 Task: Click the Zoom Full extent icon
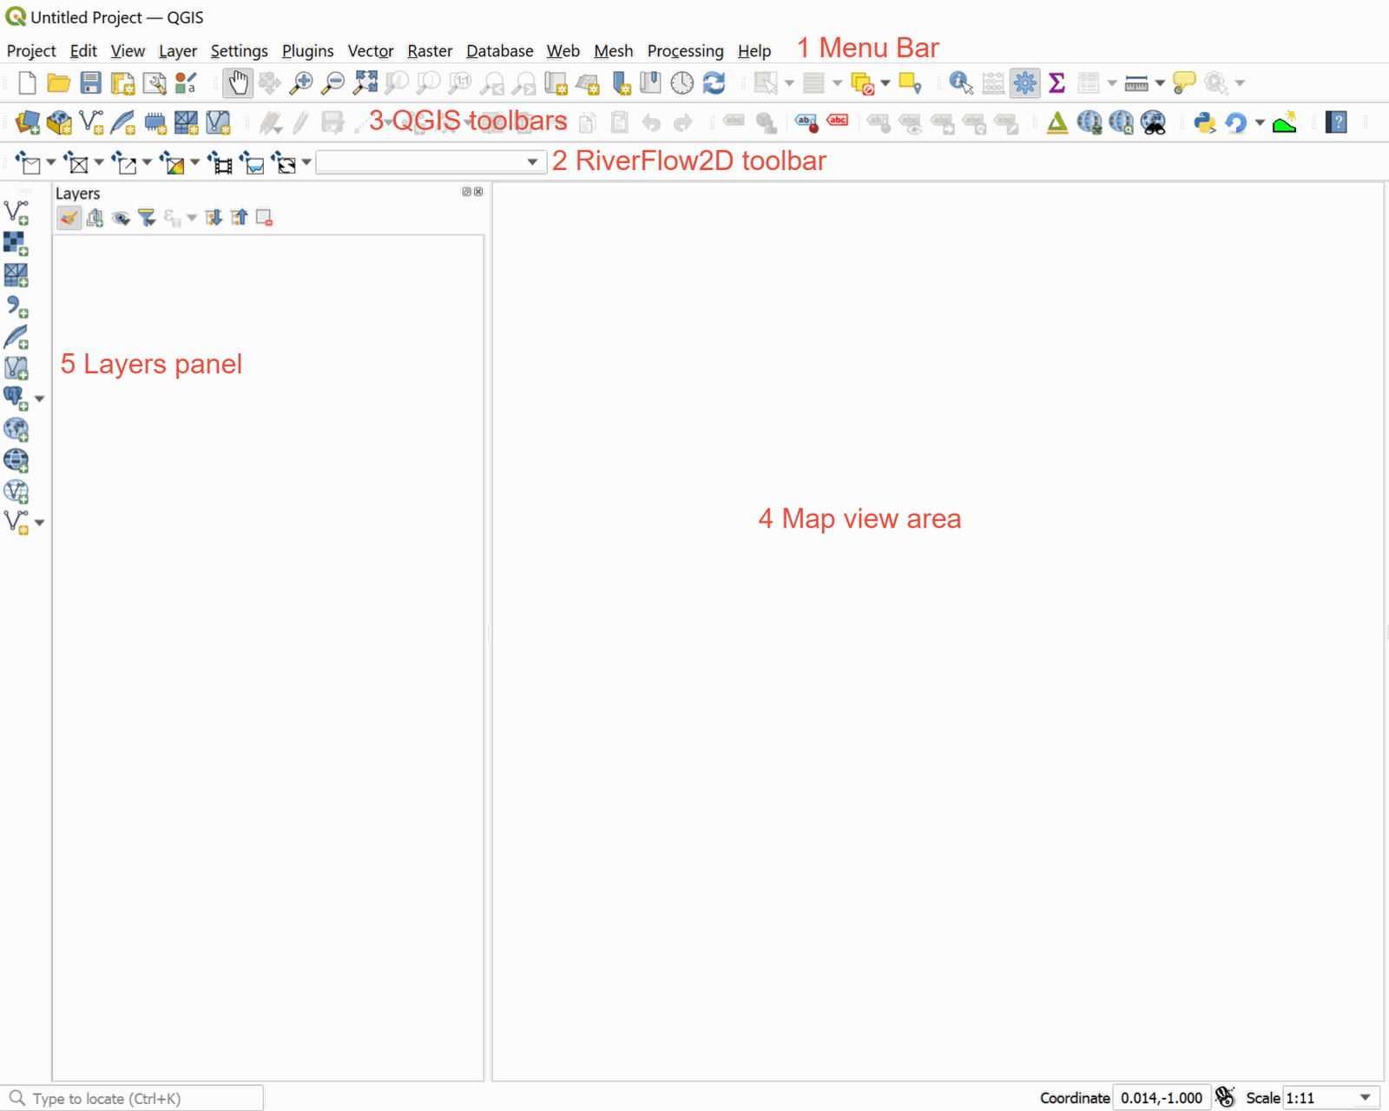tap(365, 83)
